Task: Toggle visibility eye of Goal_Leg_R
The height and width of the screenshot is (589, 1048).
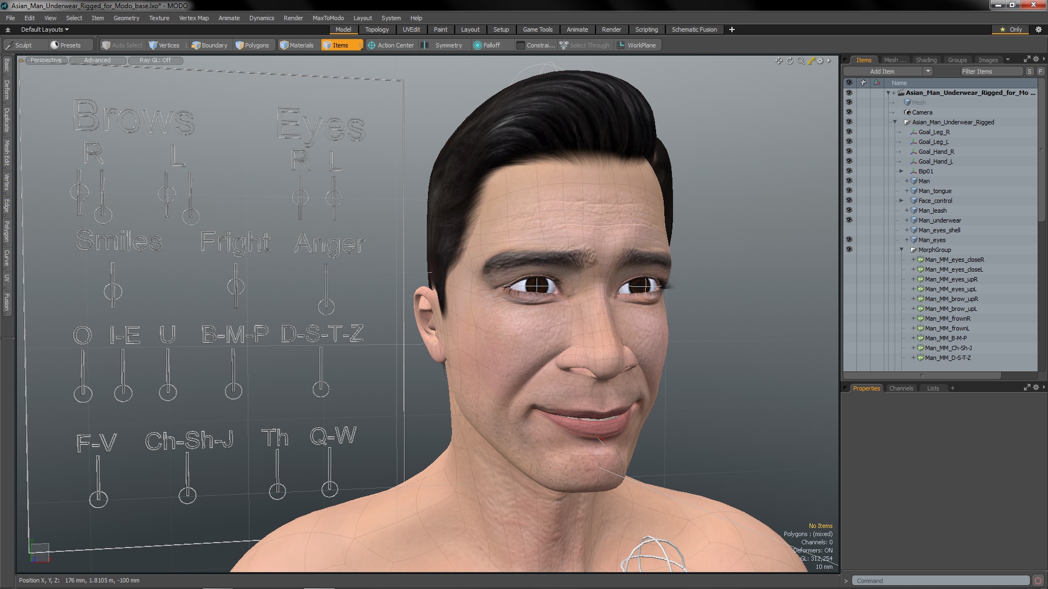Action: pyautogui.click(x=849, y=132)
